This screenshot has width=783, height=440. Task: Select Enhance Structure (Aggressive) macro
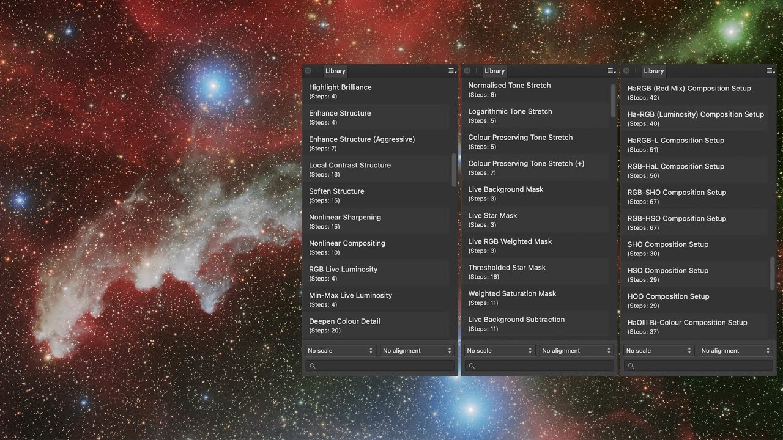coord(376,143)
